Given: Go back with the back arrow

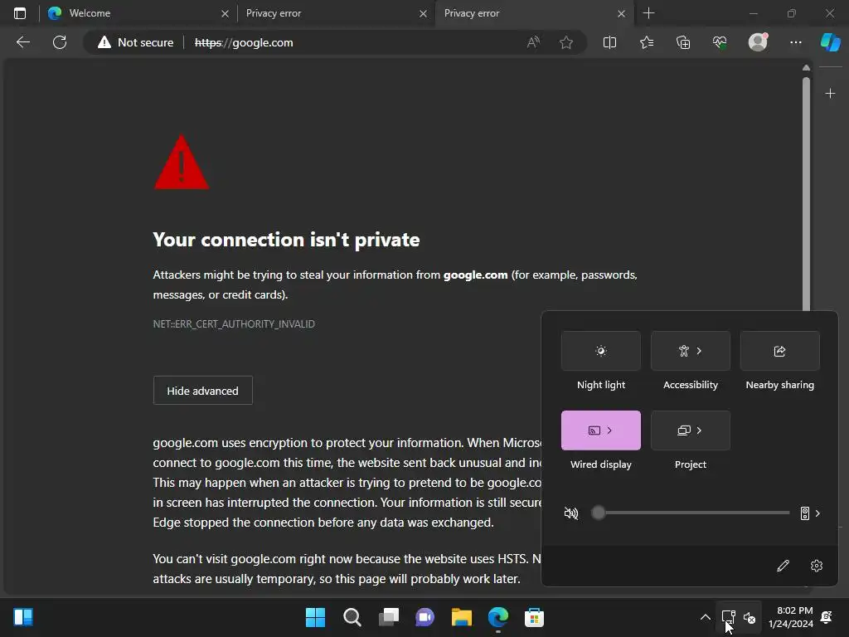Looking at the screenshot, I should click(23, 42).
